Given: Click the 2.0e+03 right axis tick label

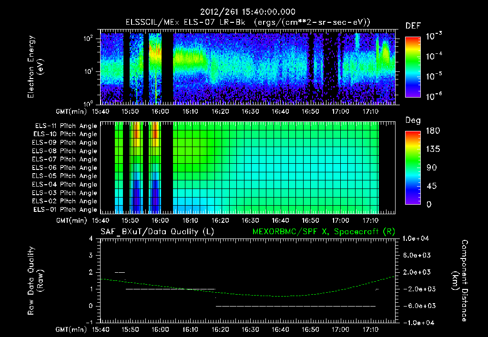Looking at the screenshot, I should tap(417, 272).
